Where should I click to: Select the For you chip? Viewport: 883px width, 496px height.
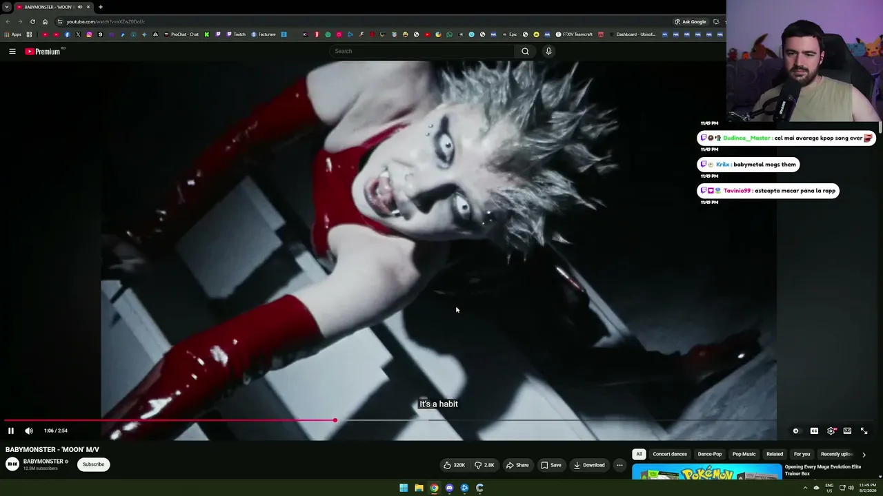802,454
